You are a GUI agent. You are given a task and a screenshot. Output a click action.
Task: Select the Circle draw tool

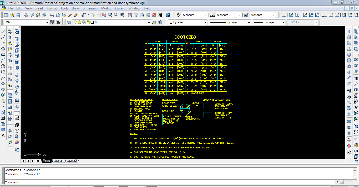click(x=3, y=66)
